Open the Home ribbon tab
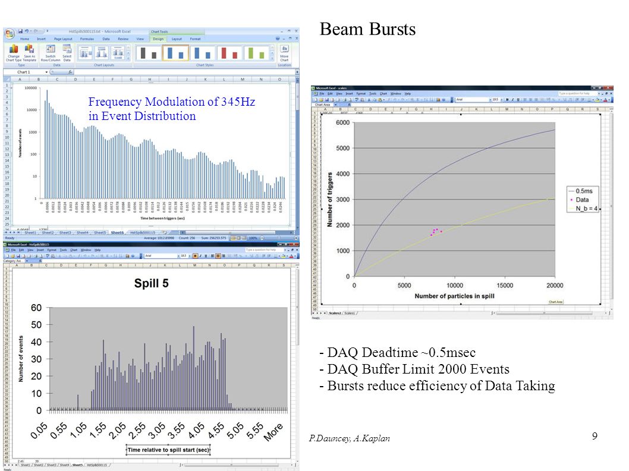Viewport: 629px width, 471px height. pyautogui.click(x=24, y=39)
